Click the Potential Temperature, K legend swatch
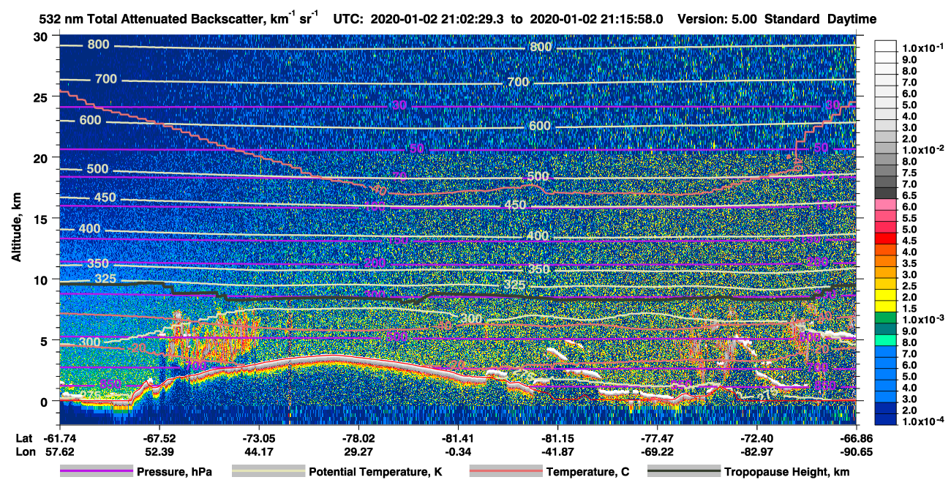 click(268, 472)
